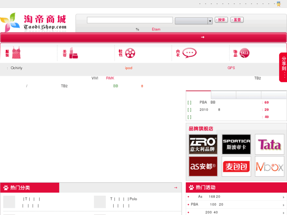Screen dimensions: 287x215
Task: Click the first gray category thumbnail placeholder
Action: (9, 202)
